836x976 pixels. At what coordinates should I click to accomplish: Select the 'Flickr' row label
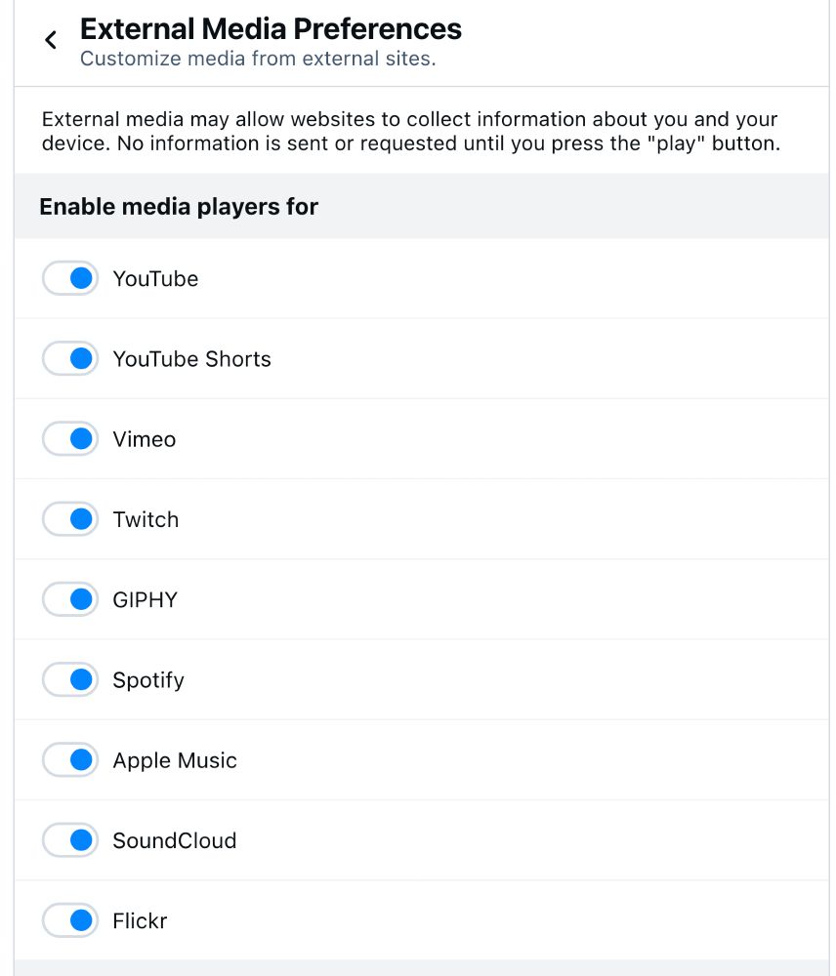pyautogui.click(x=141, y=921)
